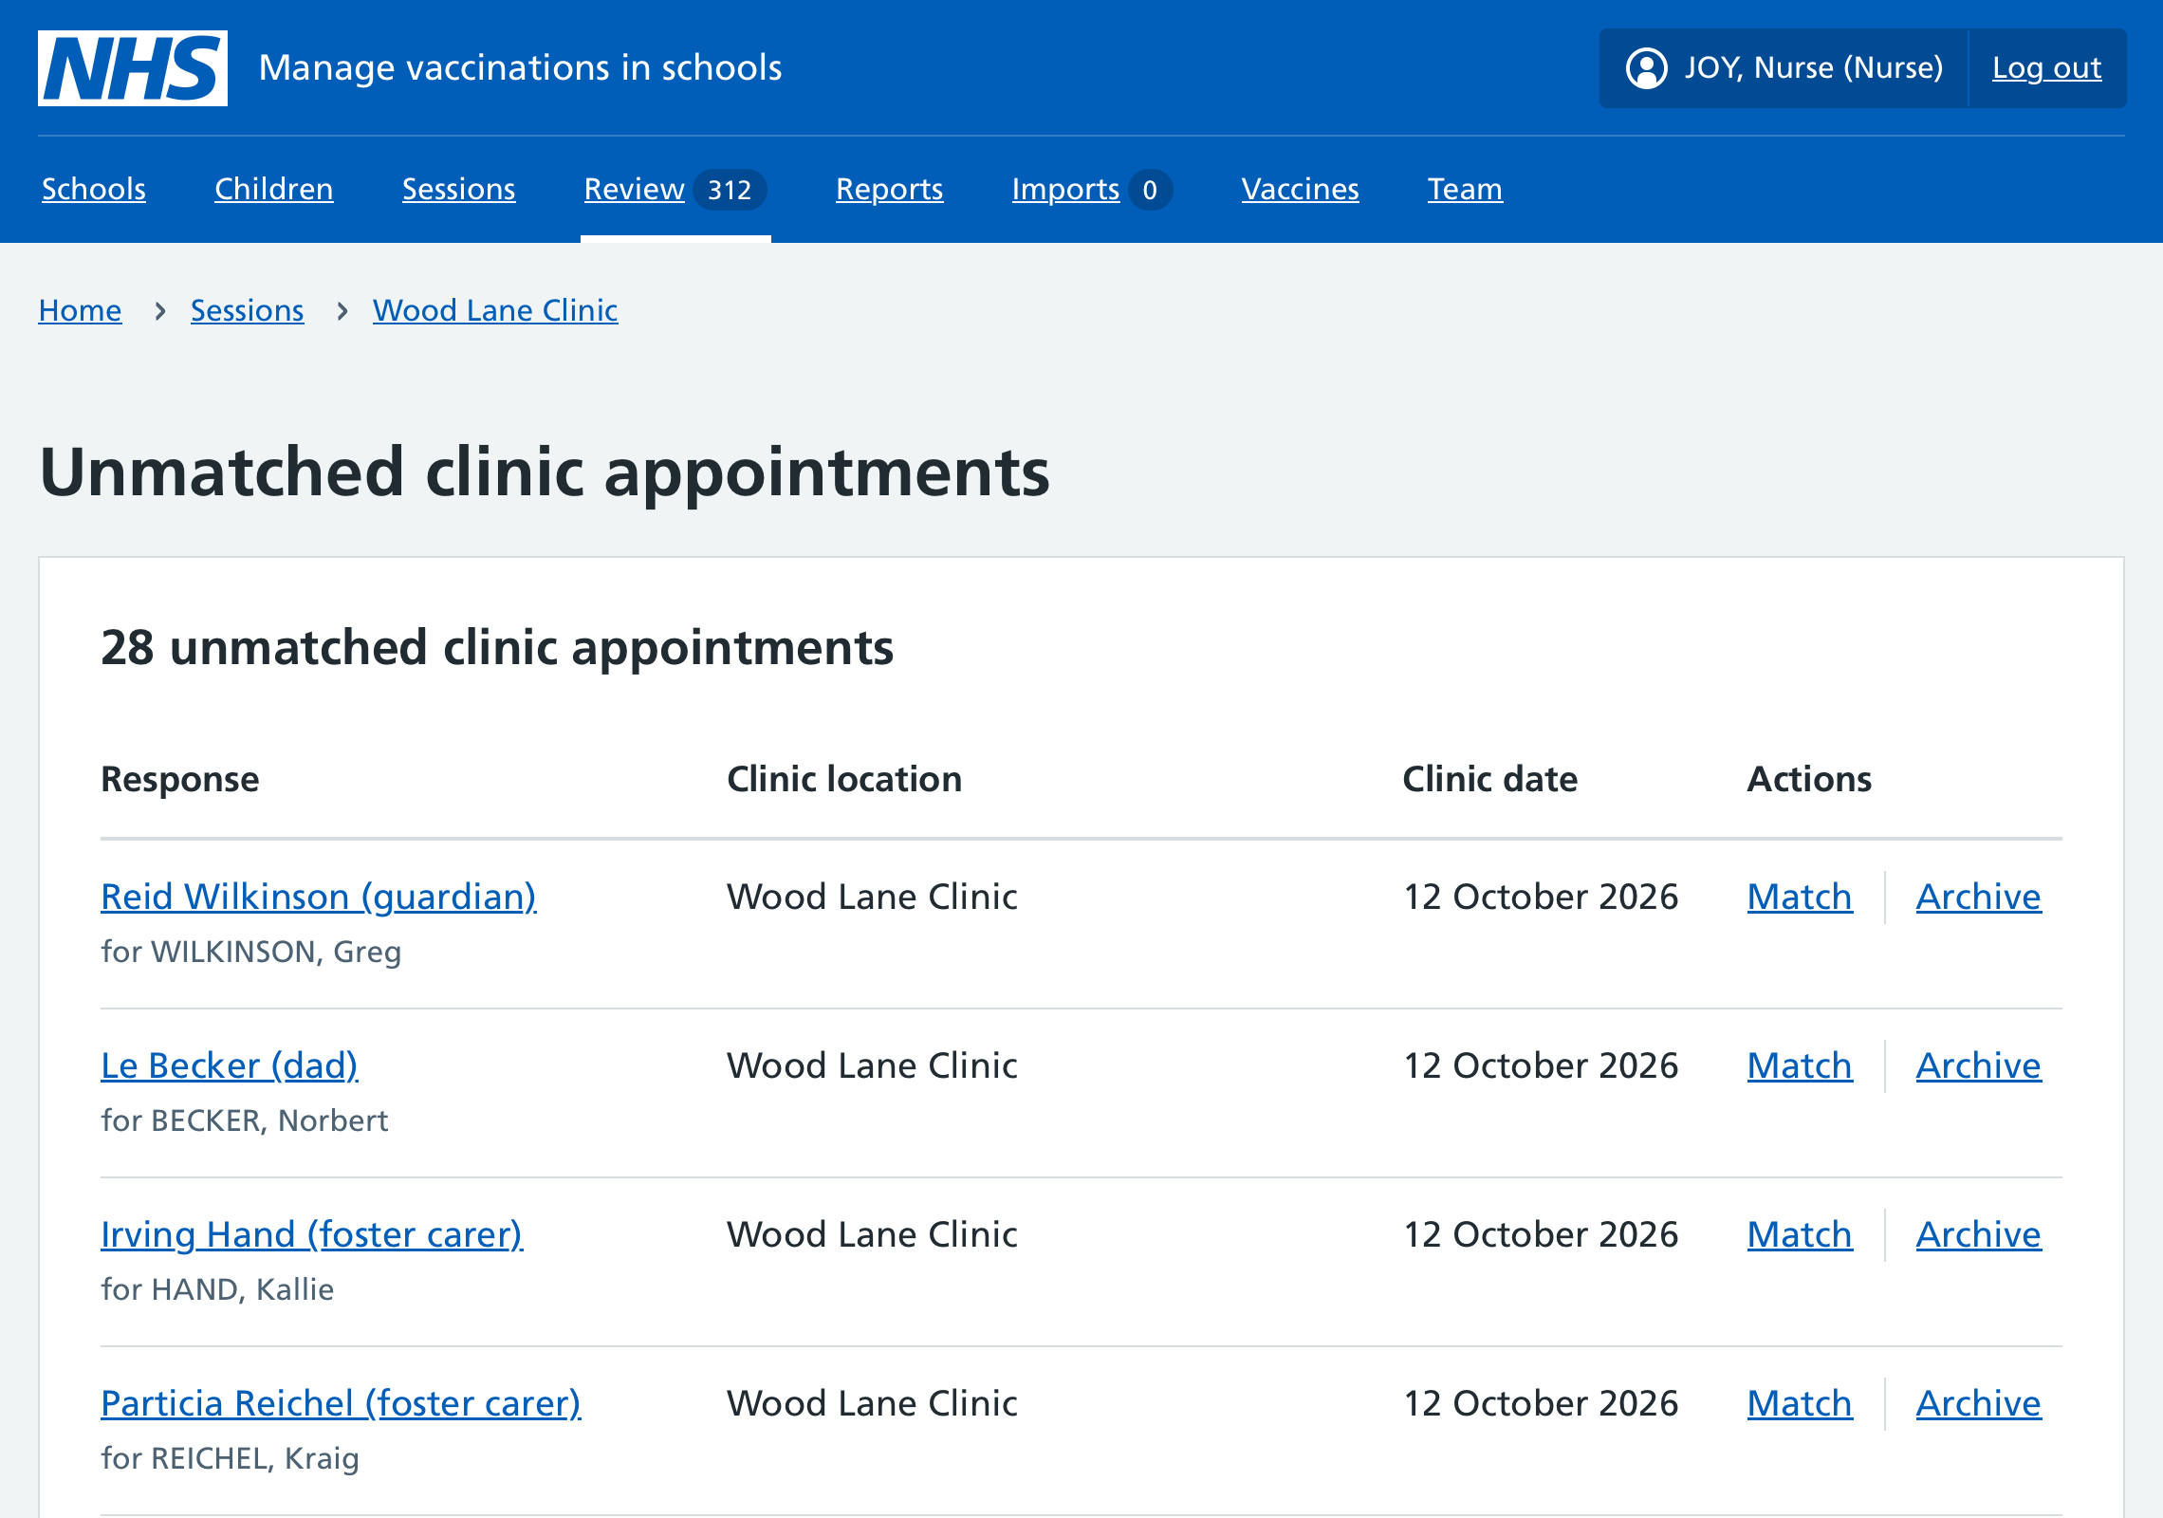
Task: Click the Home breadcrumb link
Action: 80,310
